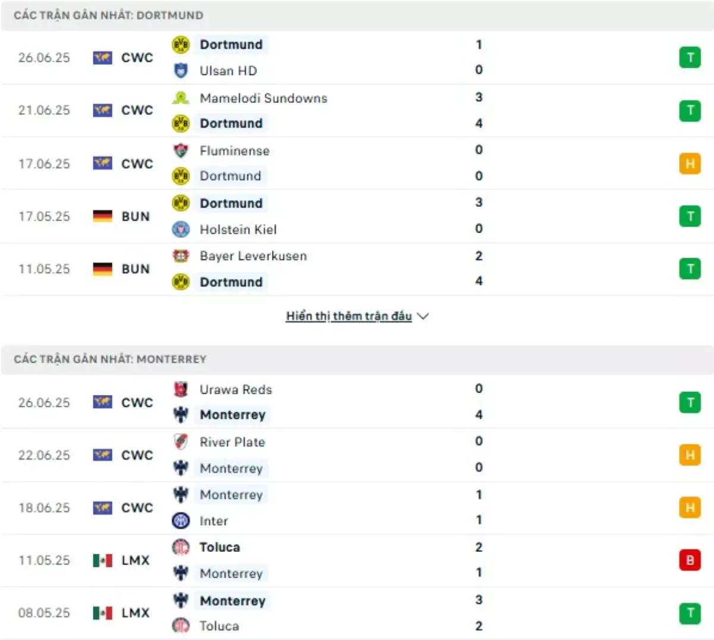Viewport: 714px width, 640px height.
Task: Click the Inter club logo icon
Action: pyautogui.click(x=180, y=520)
